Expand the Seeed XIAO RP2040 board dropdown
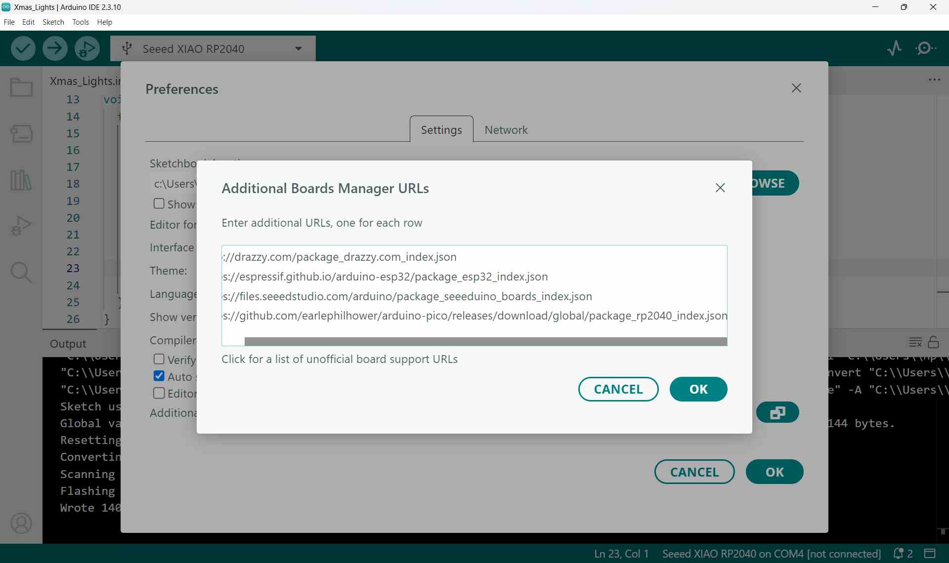 click(x=298, y=48)
